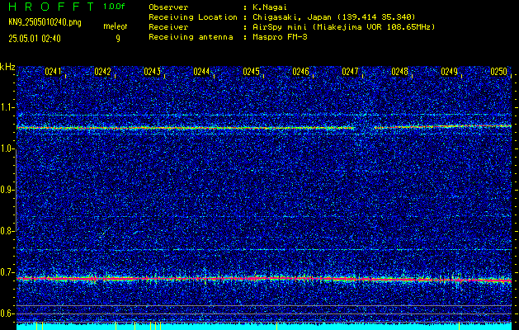Click the 1.0 frequency axis label
Image resolution: width=519 pixels, height=330 pixels.
[7, 148]
